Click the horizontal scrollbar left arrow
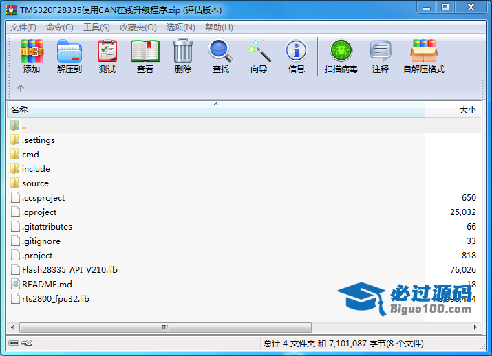Screen dimensions: 492x356 (x=12, y=328)
